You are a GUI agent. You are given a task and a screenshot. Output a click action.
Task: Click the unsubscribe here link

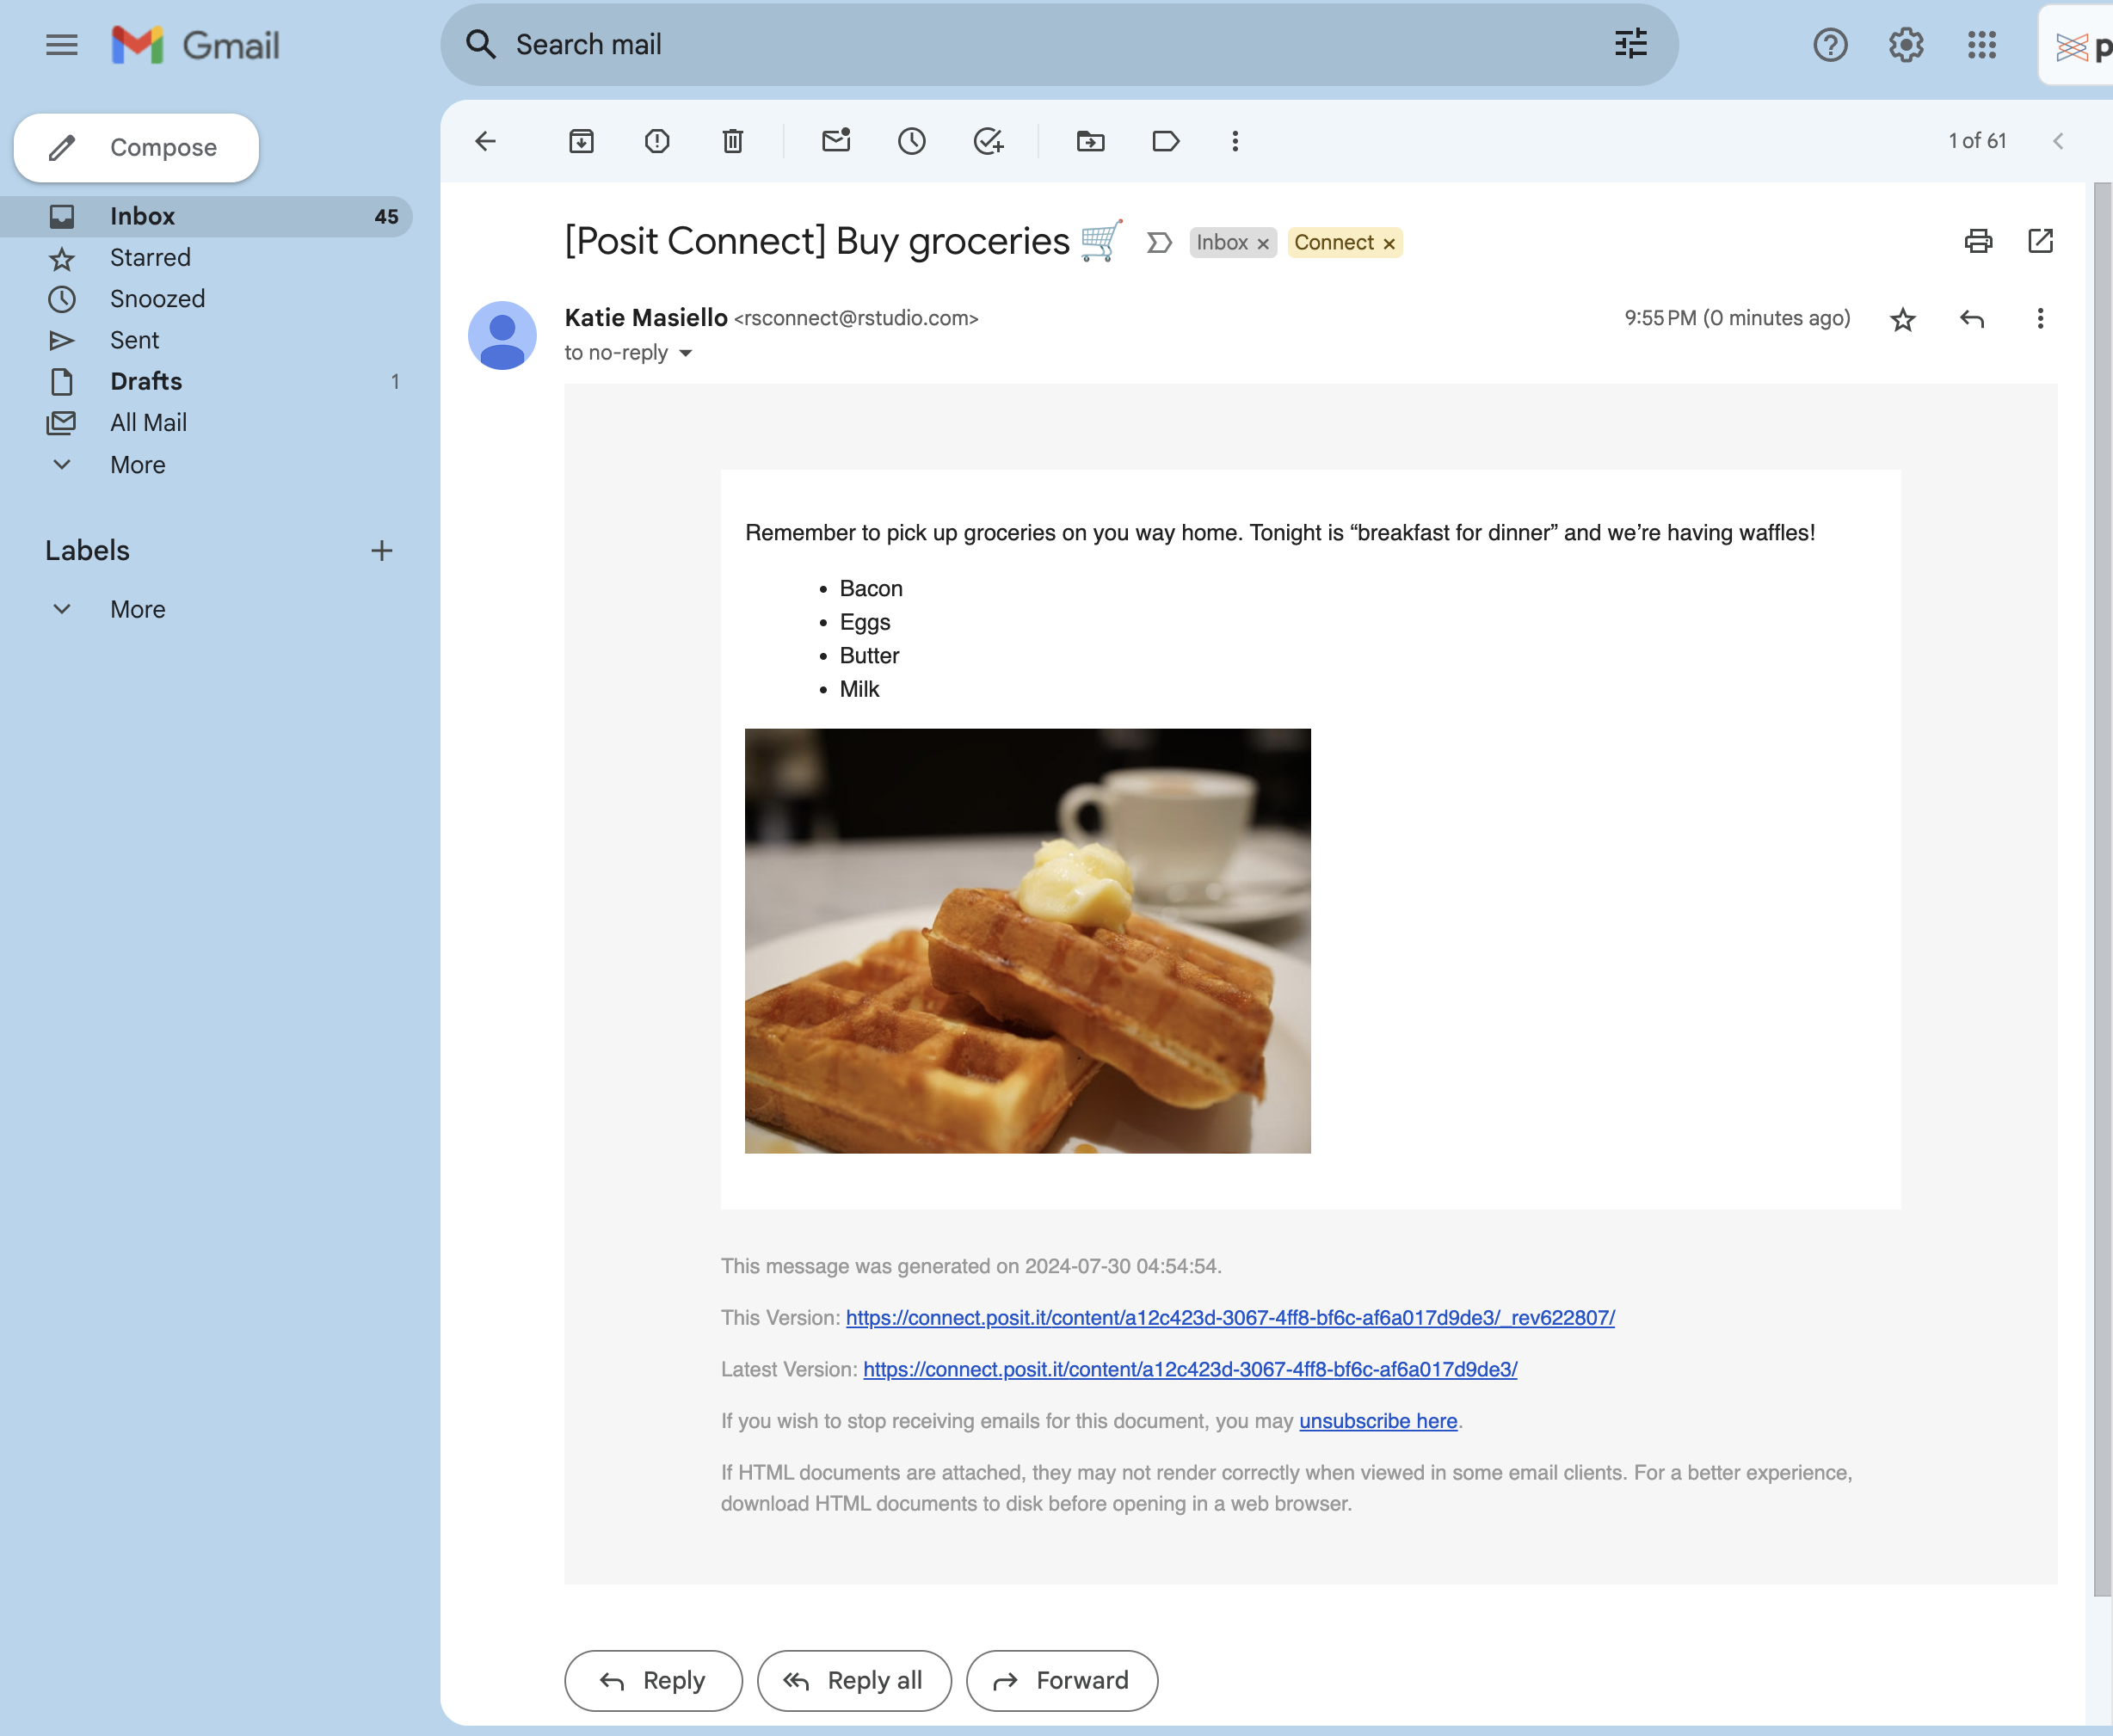1377,1421
